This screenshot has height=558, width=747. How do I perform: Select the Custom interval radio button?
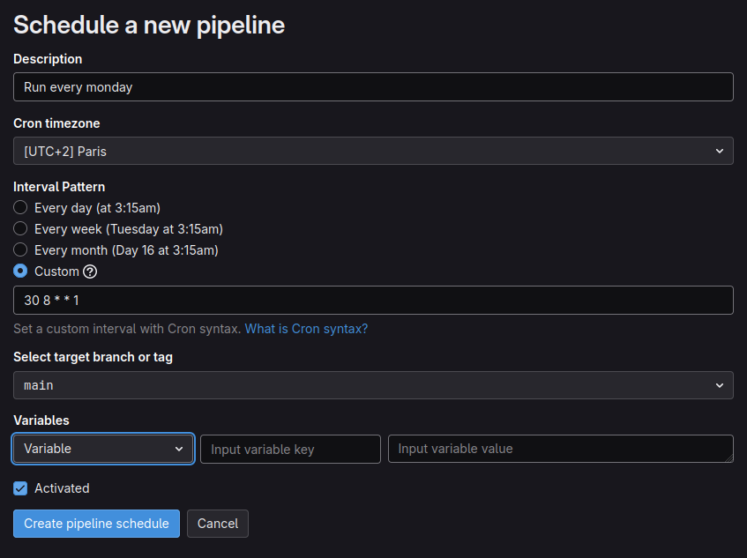point(20,272)
